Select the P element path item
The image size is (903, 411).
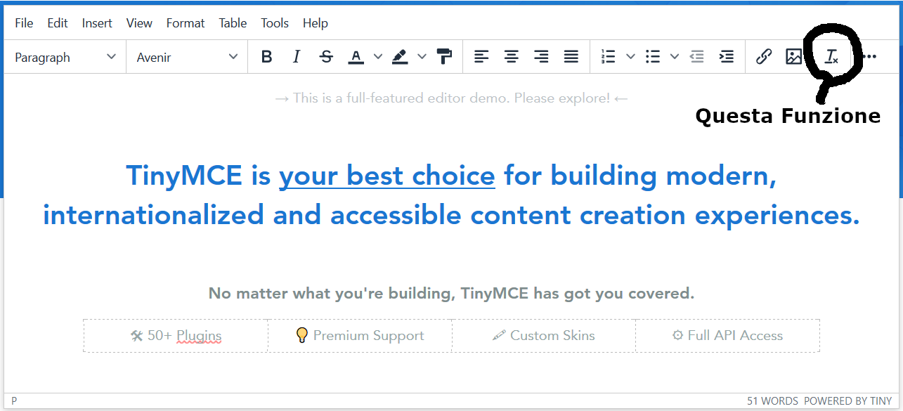click(14, 401)
